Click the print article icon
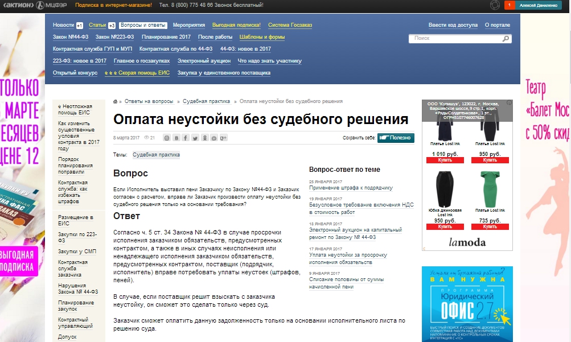571x342 pixels. pyautogui.click(x=167, y=138)
